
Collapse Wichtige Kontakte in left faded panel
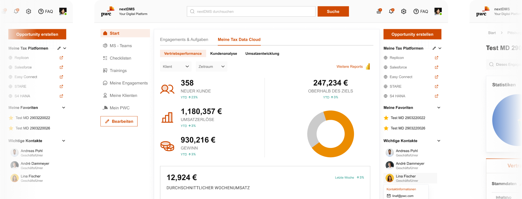point(64,141)
